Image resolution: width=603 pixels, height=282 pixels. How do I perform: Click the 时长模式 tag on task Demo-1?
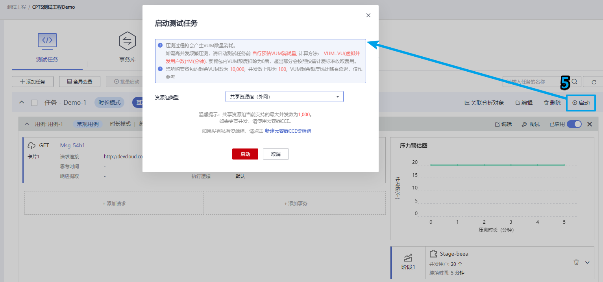point(109,102)
